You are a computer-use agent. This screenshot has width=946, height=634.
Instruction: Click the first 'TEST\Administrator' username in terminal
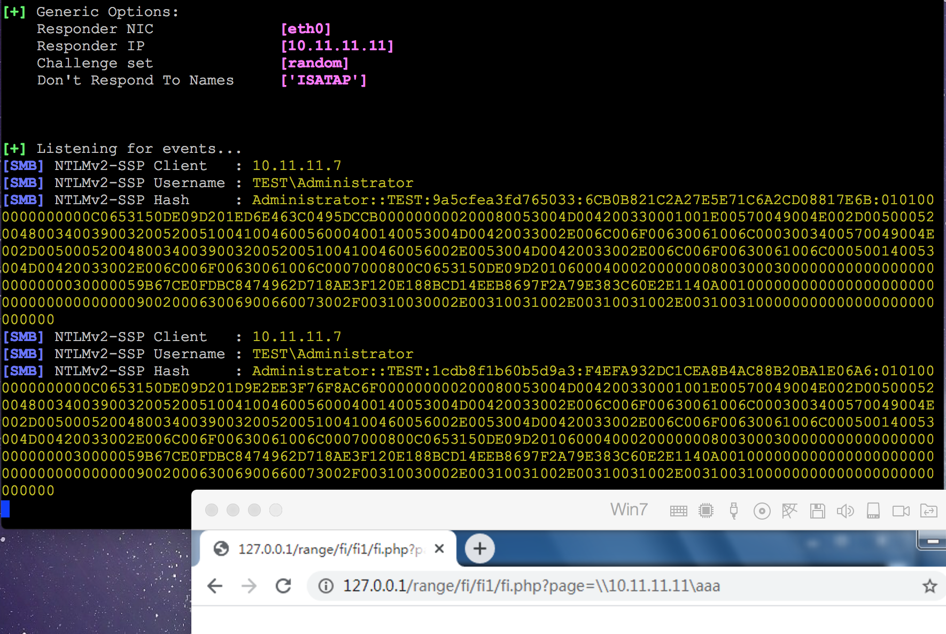tap(333, 183)
